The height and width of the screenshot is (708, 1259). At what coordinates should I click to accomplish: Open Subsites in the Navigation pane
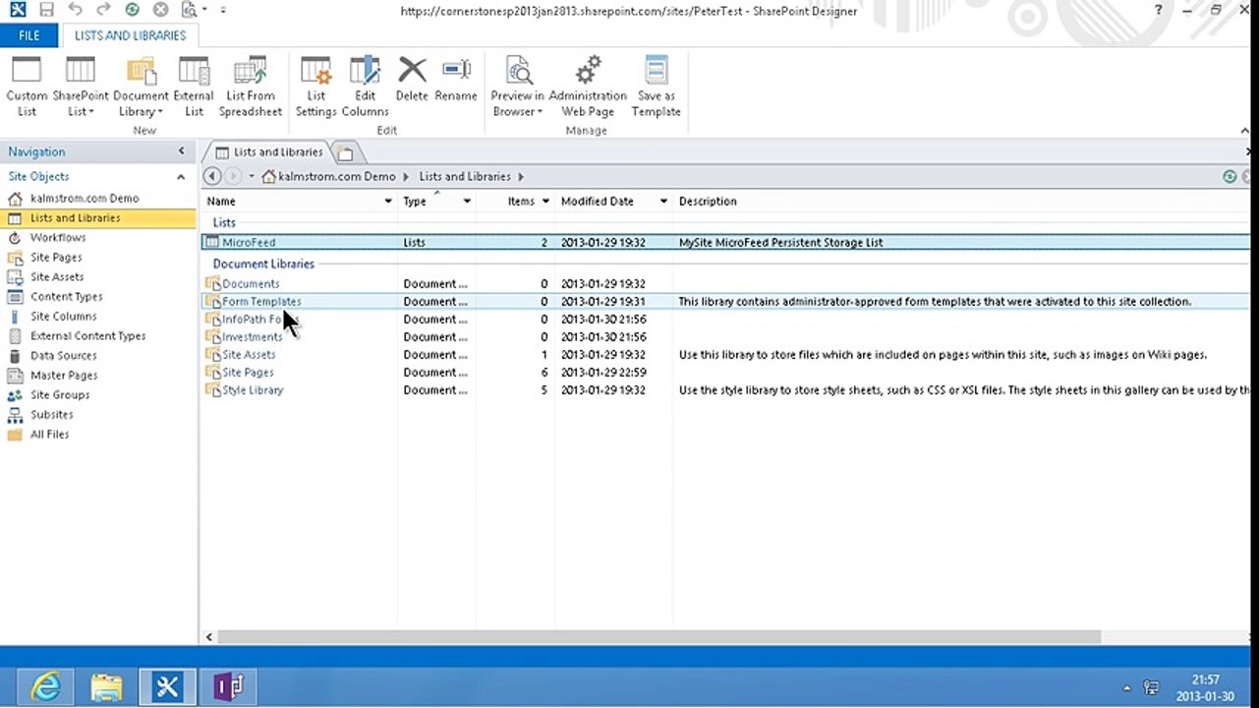pyautogui.click(x=52, y=415)
